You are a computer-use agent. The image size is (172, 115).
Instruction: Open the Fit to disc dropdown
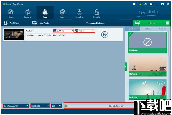tap(40, 106)
